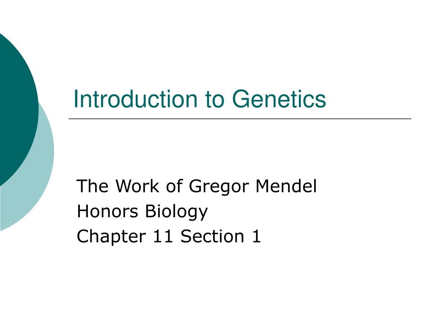This screenshot has height=324, width=433.
Task: Click the word "Mendel" in subtitle
Action: [x=286, y=186]
